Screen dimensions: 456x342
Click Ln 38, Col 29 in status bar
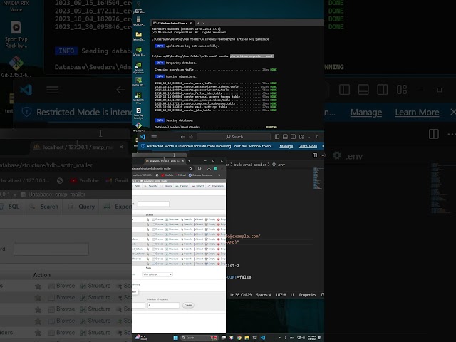[241, 295]
